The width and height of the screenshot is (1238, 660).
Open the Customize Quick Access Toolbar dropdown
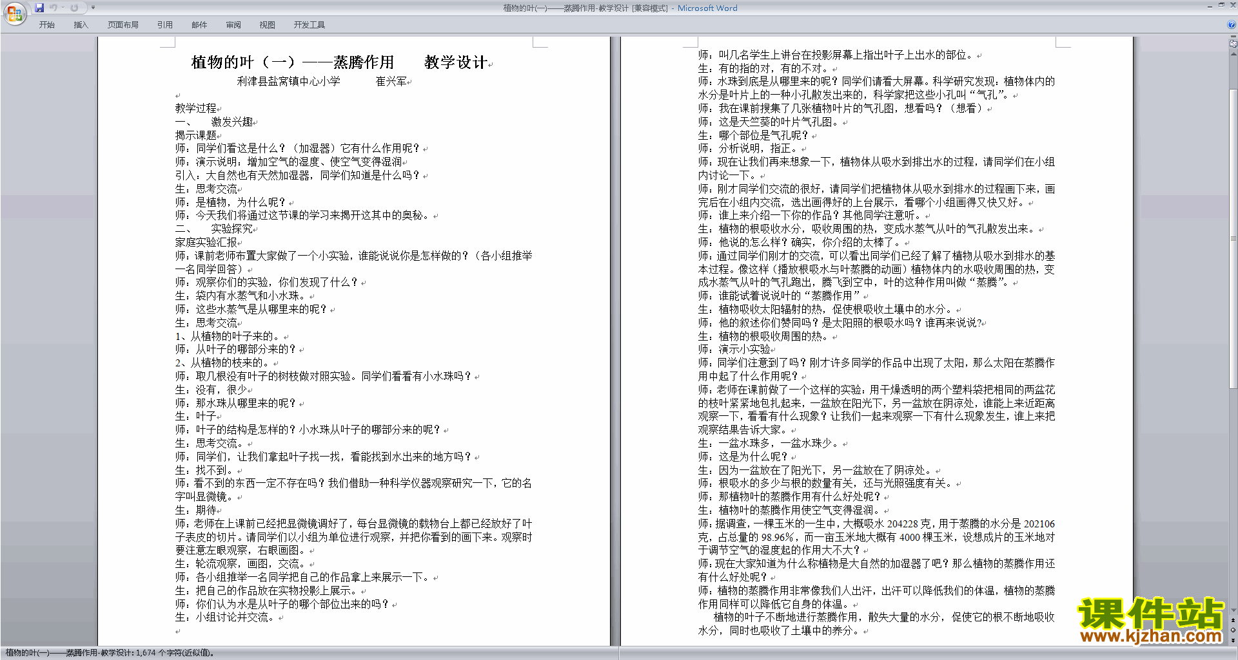click(x=93, y=8)
